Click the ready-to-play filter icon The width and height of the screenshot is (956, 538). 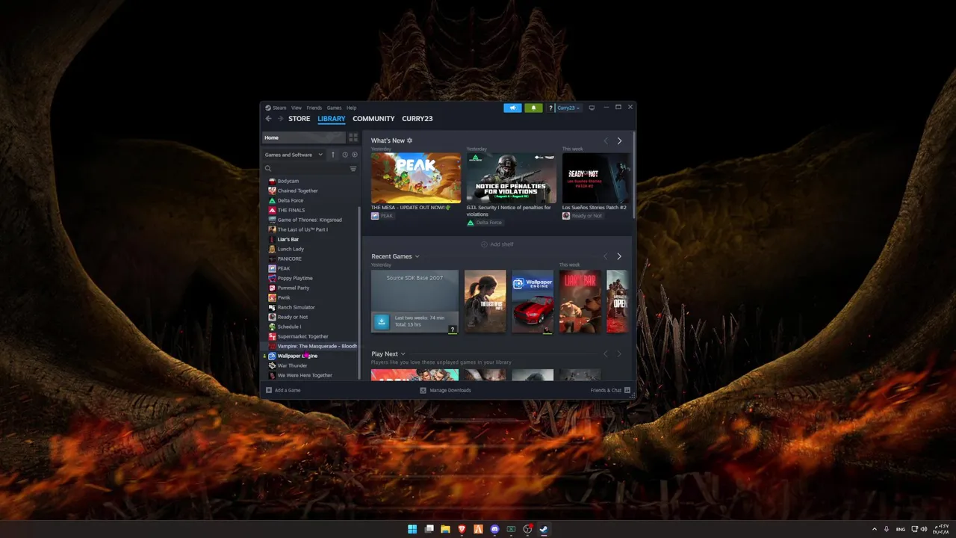coord(355,155)
